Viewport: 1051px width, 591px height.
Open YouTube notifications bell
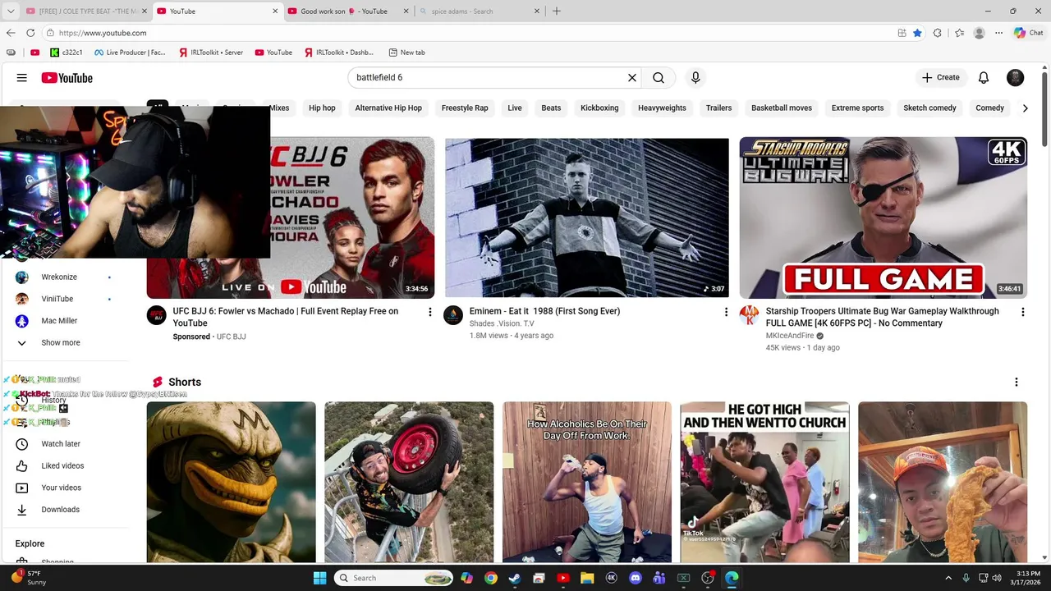[x=984, y=78]
